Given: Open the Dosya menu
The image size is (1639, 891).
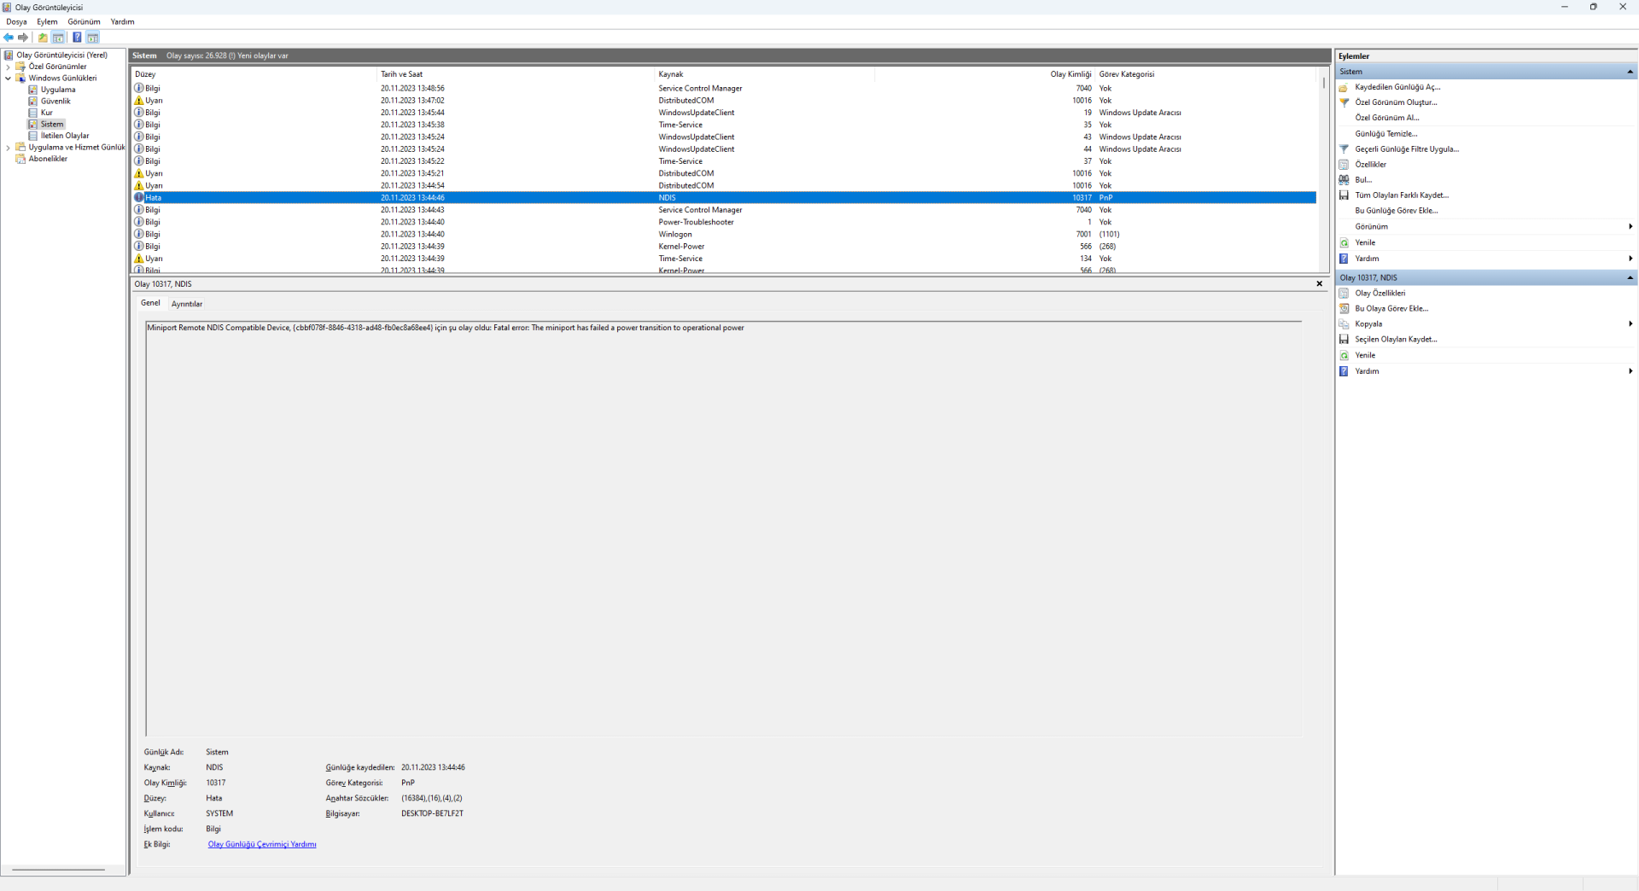Looking at the screenshot, I should pyautogui.click(x=17, y=22).
